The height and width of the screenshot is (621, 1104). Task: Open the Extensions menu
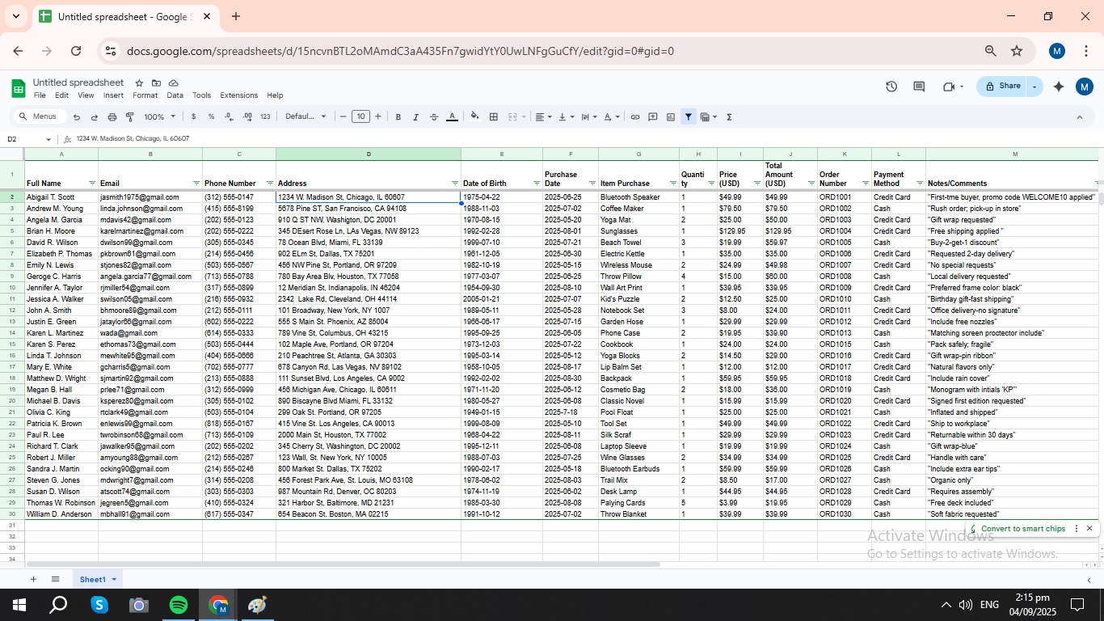[238, 95]
